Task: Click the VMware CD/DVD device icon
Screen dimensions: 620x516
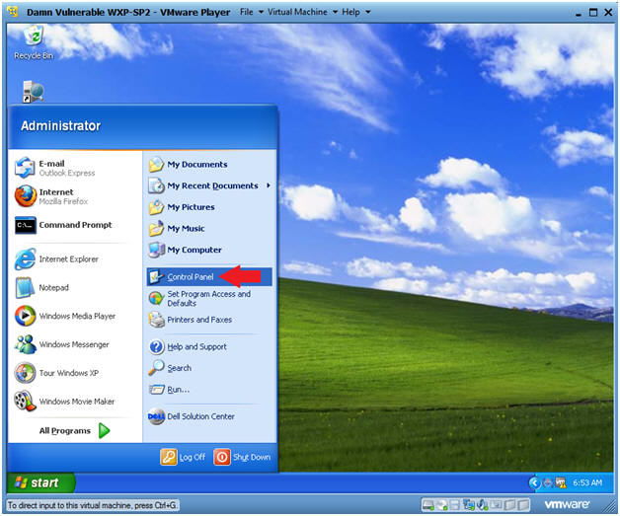Action: point(442,505)
